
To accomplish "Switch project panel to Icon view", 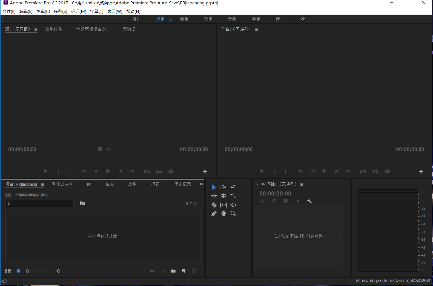I will [18, 271].
